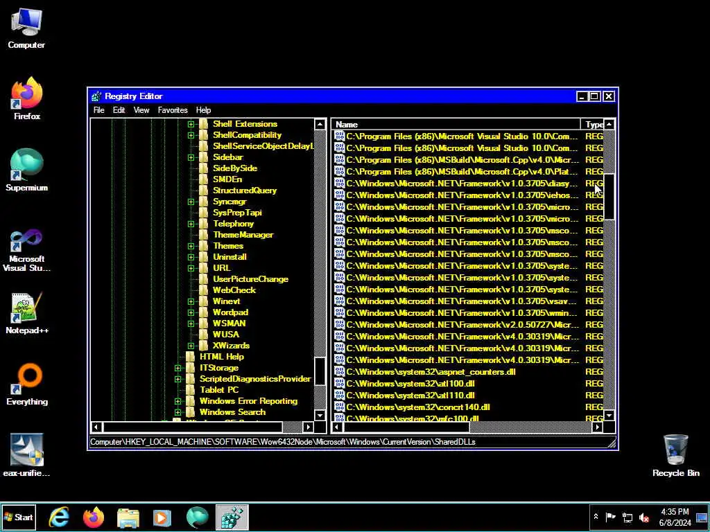This screenshot has height=532, width=710.
Task: Open the File menu
Action: point(98,110)
